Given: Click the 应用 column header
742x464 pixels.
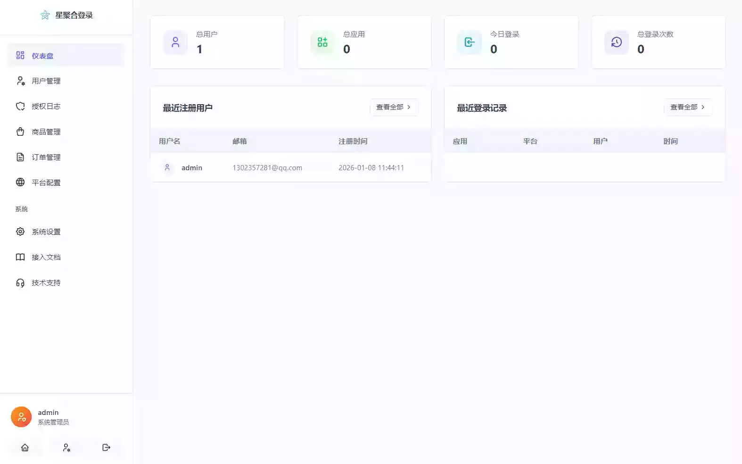Looking at the screenshot, I should coord(460,141).
